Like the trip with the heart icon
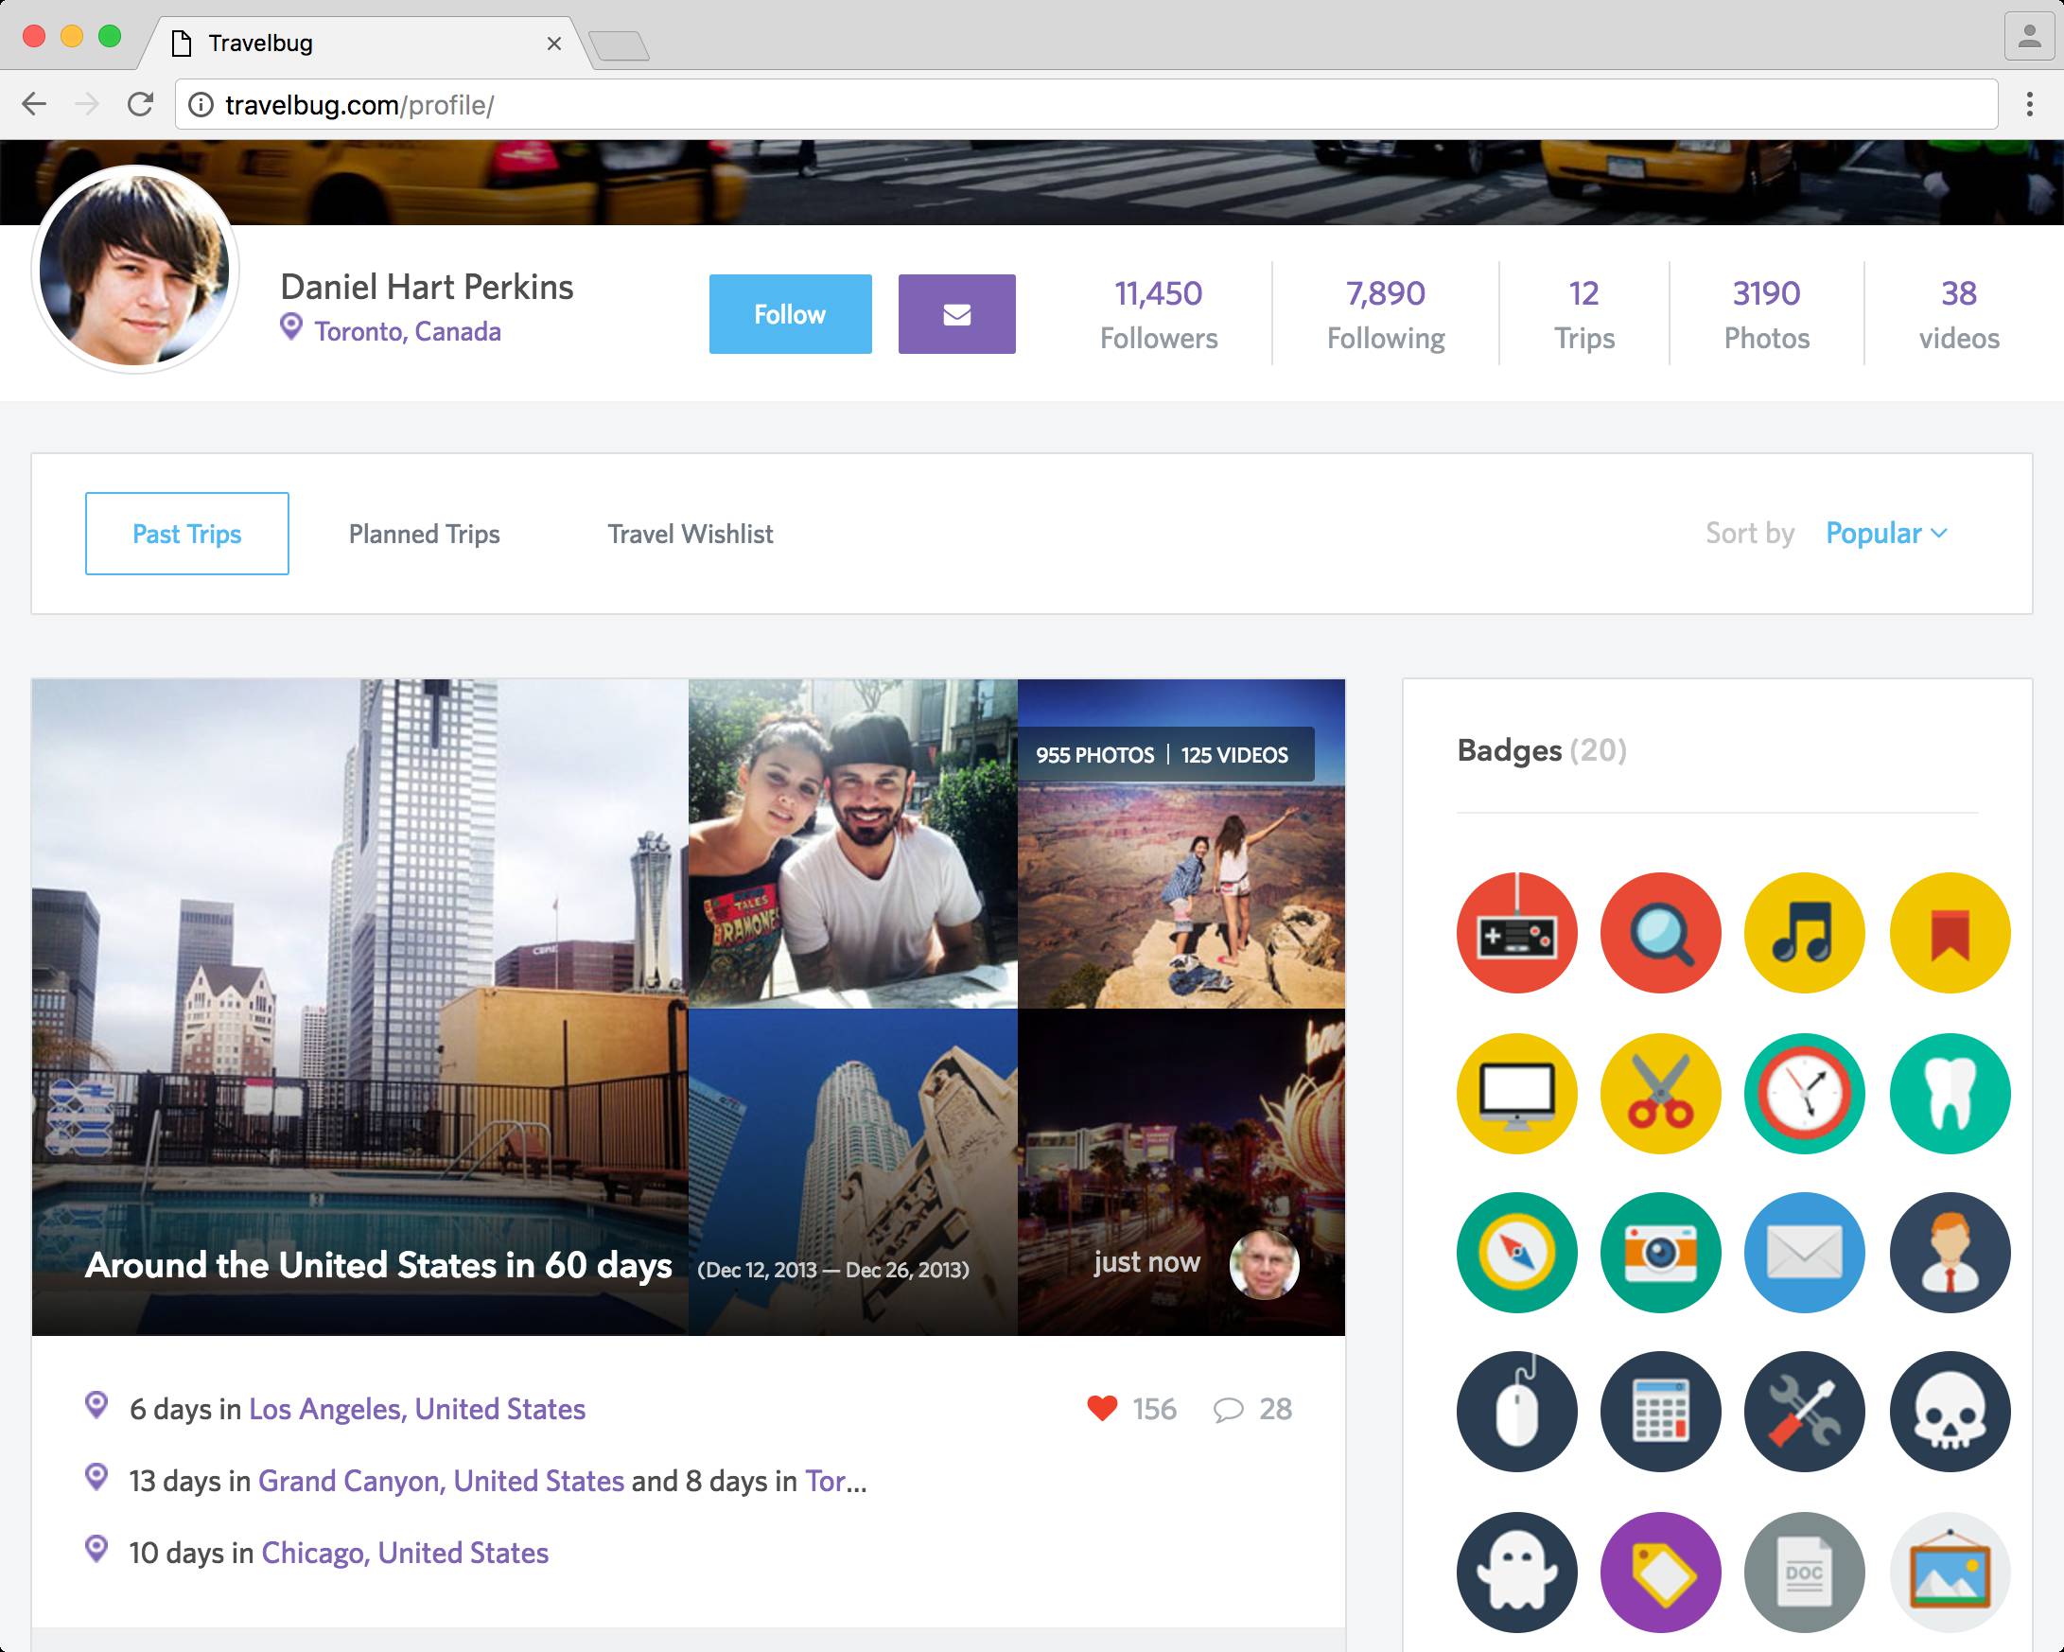The width and height of the screenshot is (2064, 1652). coord(1102,1408)
